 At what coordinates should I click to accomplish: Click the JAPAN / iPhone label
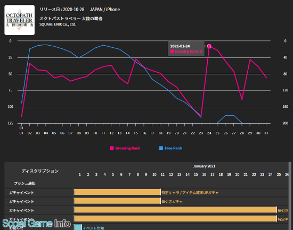[x=105, y=10]
